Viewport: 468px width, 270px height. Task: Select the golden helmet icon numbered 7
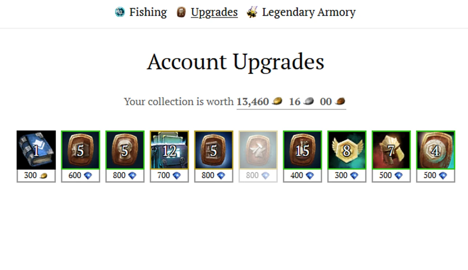(391, 150)
